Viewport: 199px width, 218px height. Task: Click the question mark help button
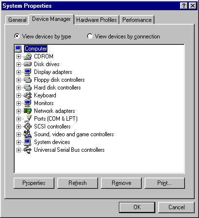pyautogui.click(x=184, y=6)
